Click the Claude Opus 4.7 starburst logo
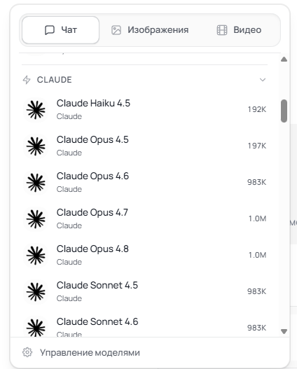Image resolution: width=297 pixels, height=369 pixels. (36, 219)
